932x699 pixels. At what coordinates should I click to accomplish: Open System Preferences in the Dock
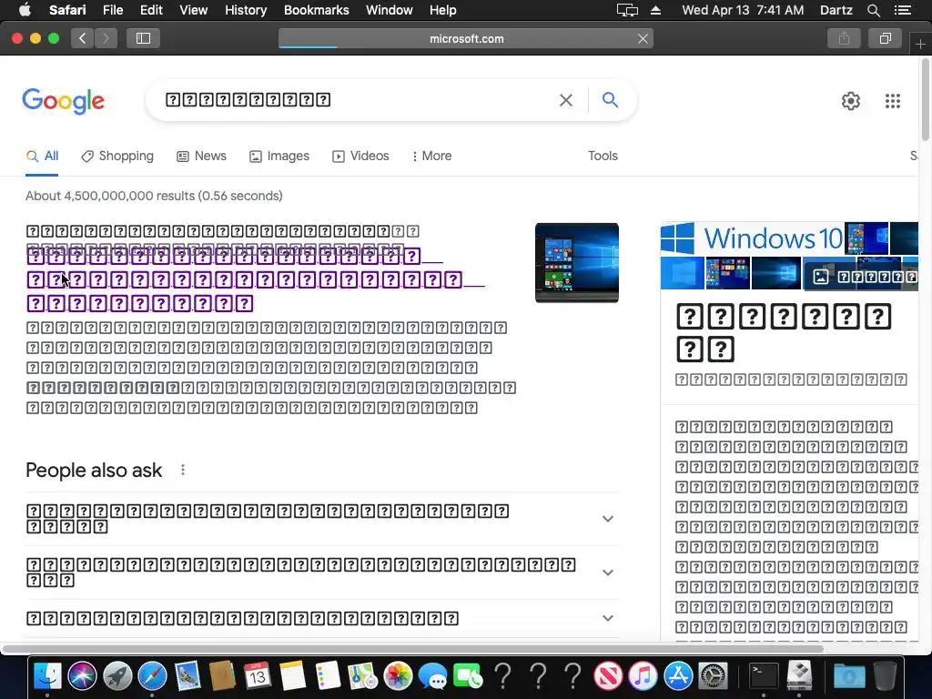point(714,676)
